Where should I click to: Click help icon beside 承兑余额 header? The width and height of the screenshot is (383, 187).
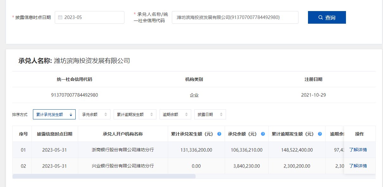click(263, 134)
